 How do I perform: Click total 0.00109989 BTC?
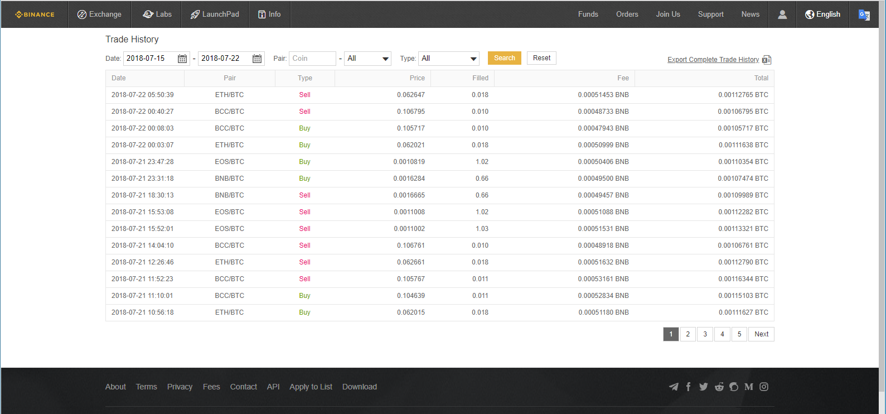point(743,195)
